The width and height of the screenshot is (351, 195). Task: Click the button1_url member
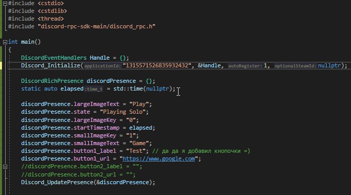pos(92,158)
